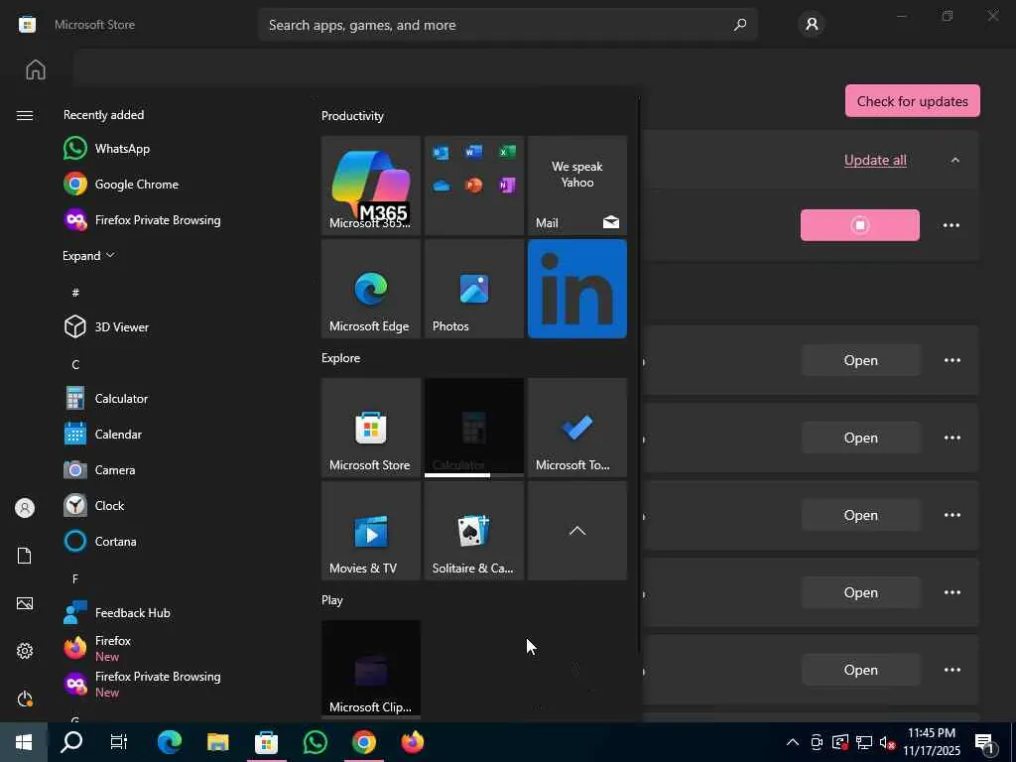Image resolution: width=1016 pixels, height=762 pixels.
Task: Open the user account icon in Start sidebar
Action: point(25,508)
